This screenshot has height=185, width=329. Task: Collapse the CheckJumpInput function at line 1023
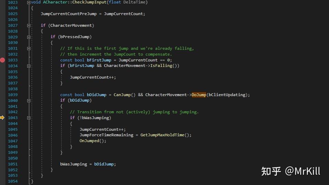click(x=29, y=2)
